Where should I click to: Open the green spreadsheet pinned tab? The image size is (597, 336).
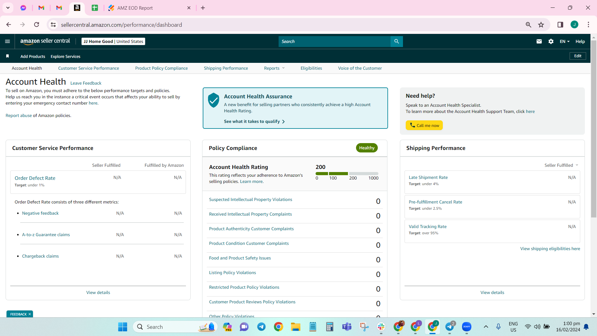tap(95, 8)
